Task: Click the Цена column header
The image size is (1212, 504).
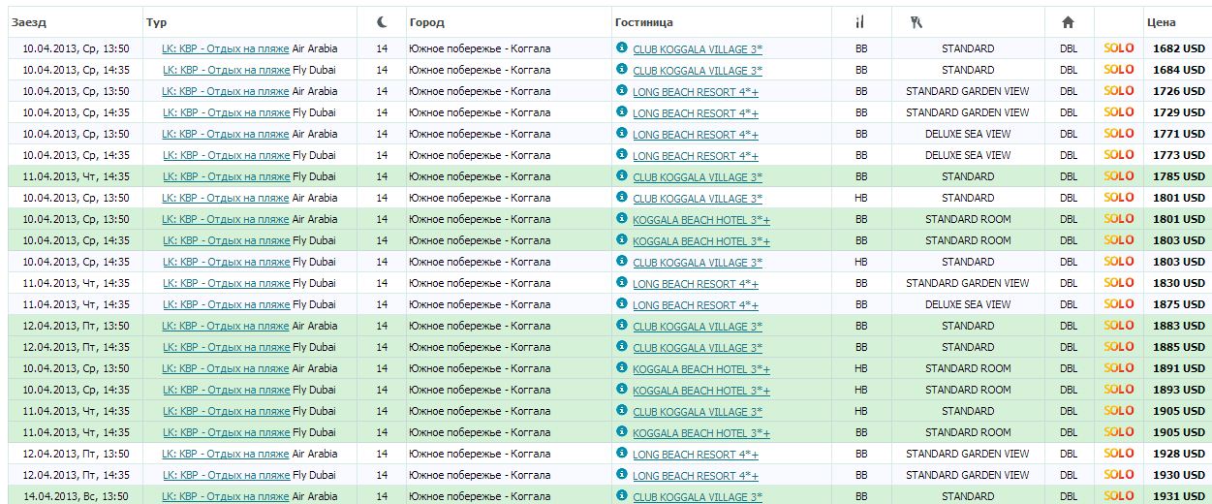Action: [x=1161, y=22]
